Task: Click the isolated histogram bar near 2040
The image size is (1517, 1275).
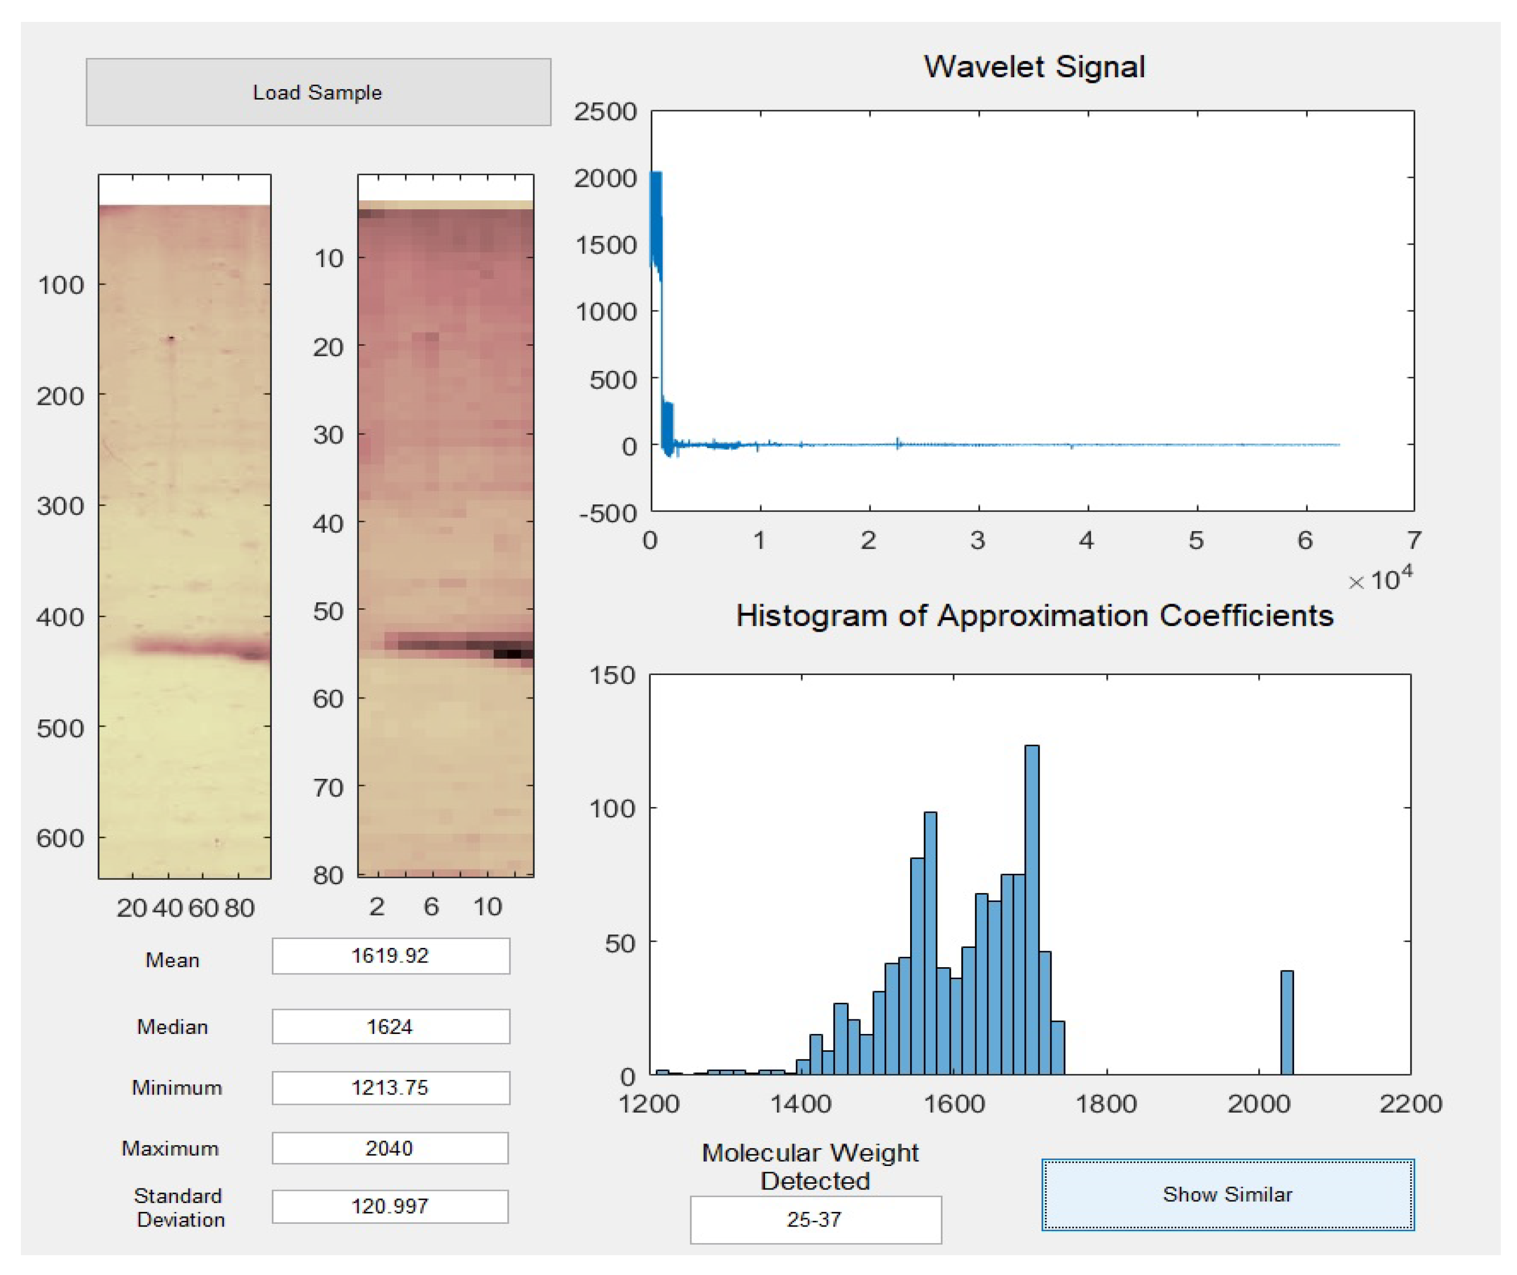Action: [x=1286, y=1023]
